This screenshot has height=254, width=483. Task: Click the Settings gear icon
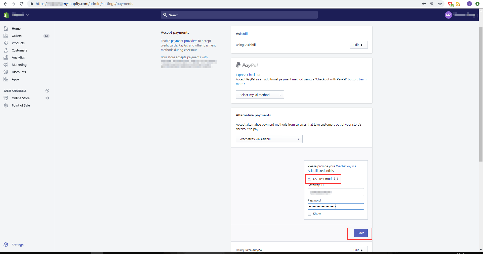[6, 245]
